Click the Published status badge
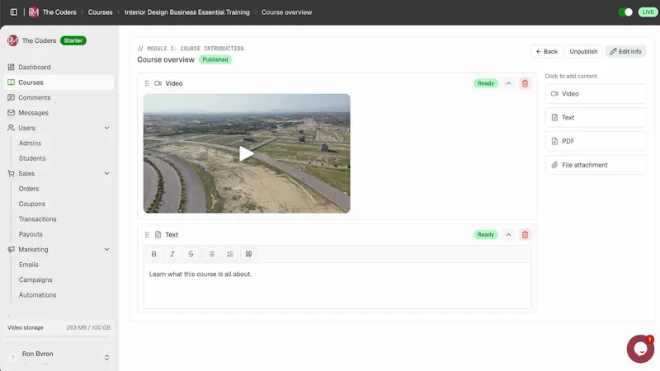Image resolution: width=660 pixels, height=371 pixels. pyautogui.click(x=215, y=59)
